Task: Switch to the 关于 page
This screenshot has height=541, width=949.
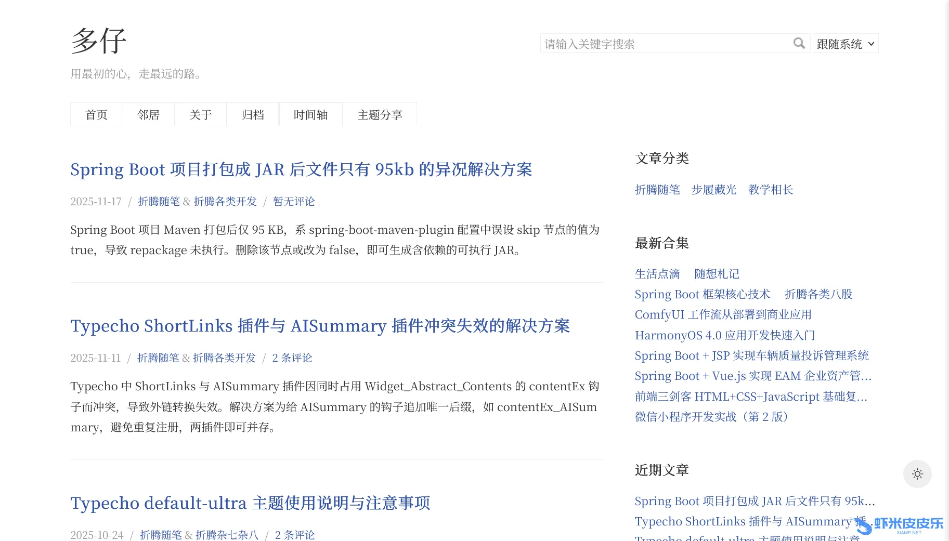Action: (201, 115)
